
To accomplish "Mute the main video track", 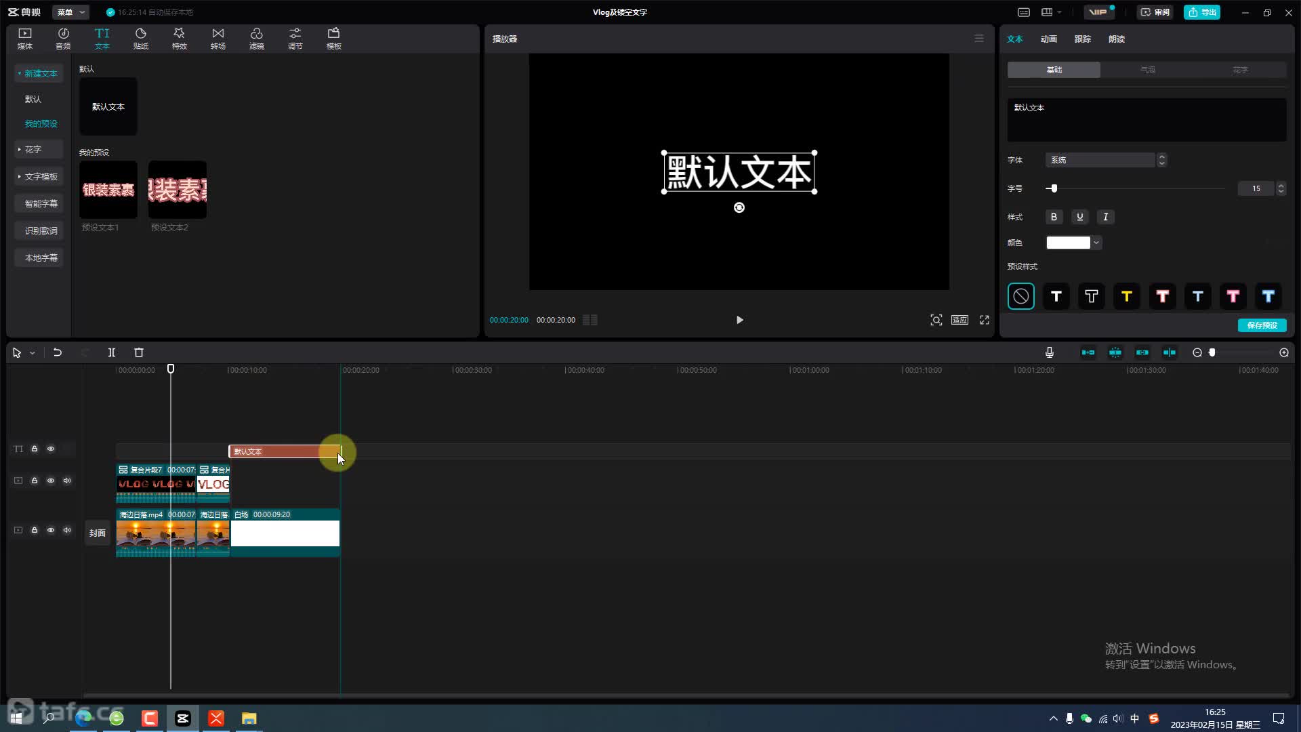I will pyautogui.click(x=67, y=530).
